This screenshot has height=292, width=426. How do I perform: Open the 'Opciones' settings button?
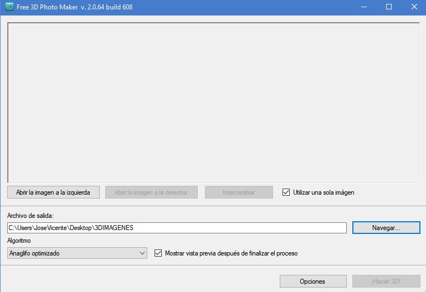coord(312,281)
